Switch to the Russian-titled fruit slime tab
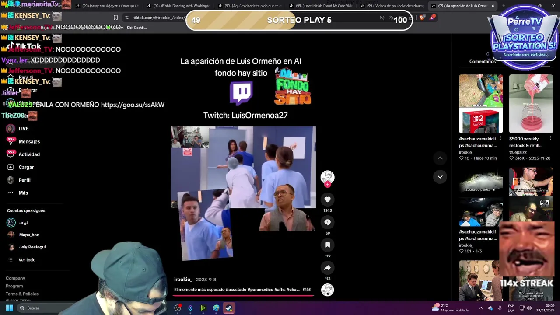This screenshot has width=560, height=315. click(x=107, y=6)
